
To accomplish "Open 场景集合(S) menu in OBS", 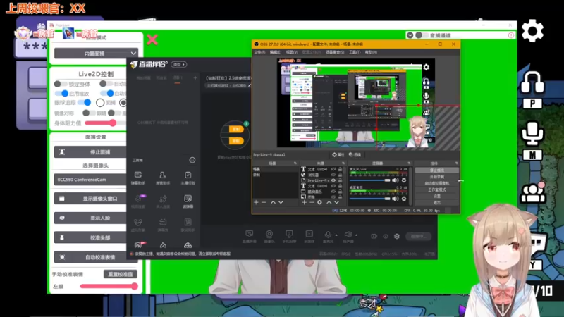I will tap(335, 52).
